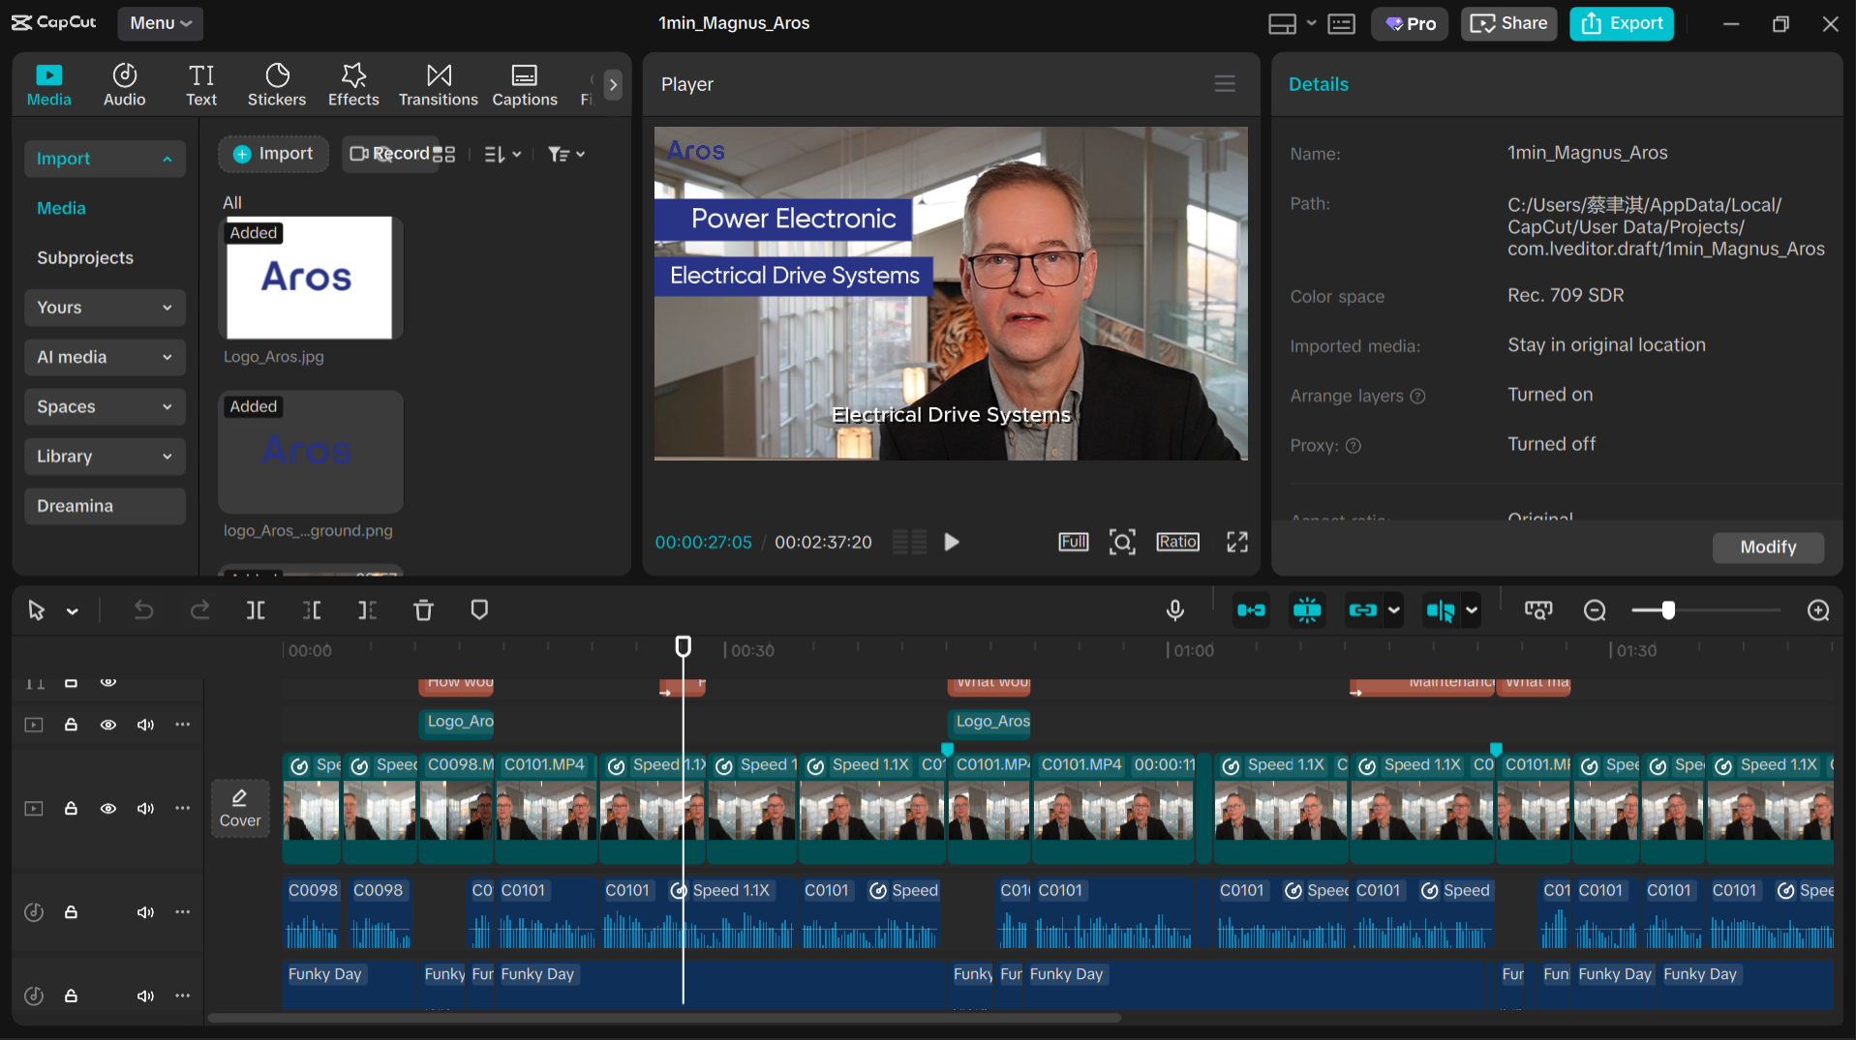Click the zoom in timeline icon
The image size is (1856, 1040).
1817,610
